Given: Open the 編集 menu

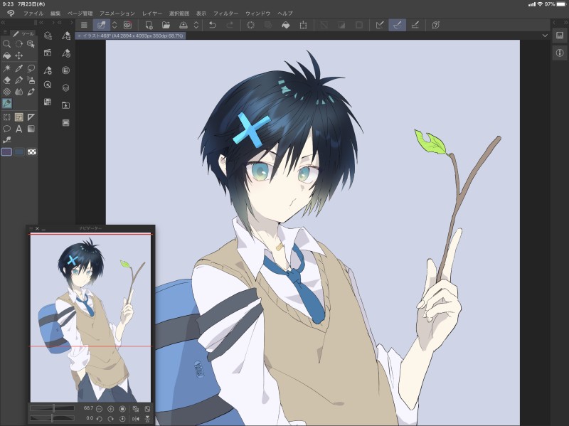Looking at the screenshot, I should coord(55,14).
